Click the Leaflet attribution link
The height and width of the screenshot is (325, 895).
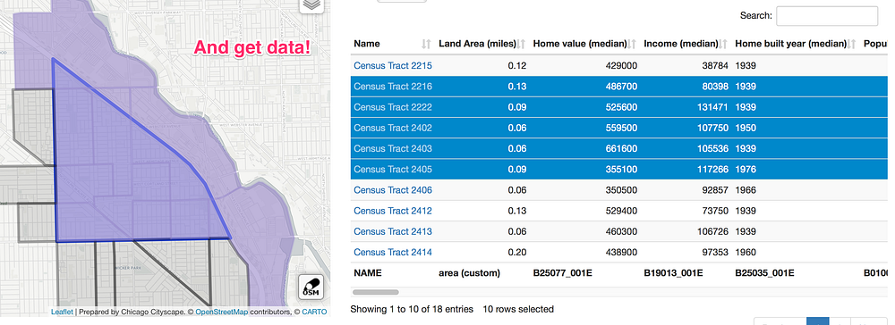pos(62,312)
